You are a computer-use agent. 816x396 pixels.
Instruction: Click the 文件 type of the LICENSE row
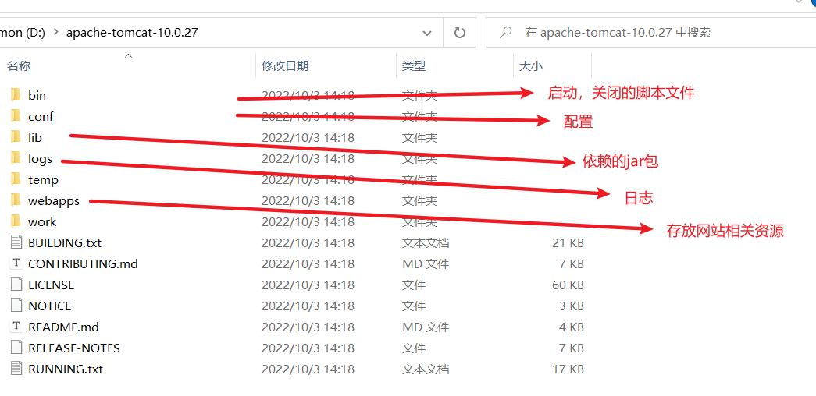coord(414,285)
